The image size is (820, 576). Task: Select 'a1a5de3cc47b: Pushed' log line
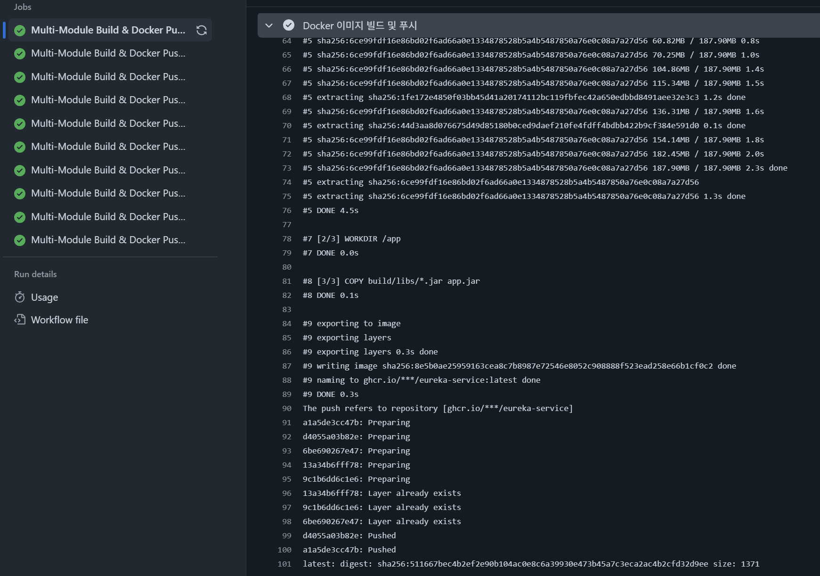(x=349, y=550)
